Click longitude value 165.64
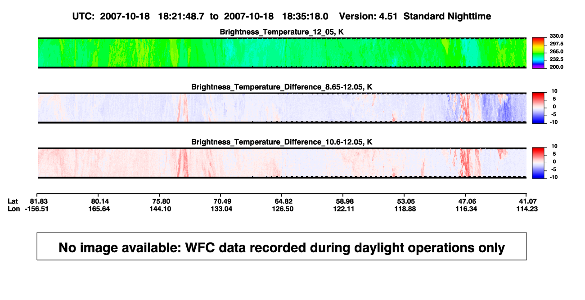585x300 pixels. click(x=100, y=209)
